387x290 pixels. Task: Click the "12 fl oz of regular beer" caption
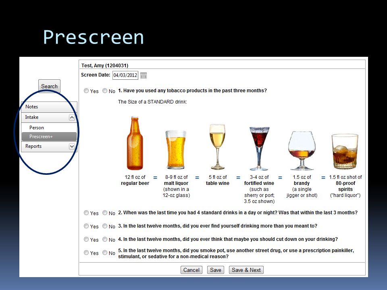(x=135, y=180)
